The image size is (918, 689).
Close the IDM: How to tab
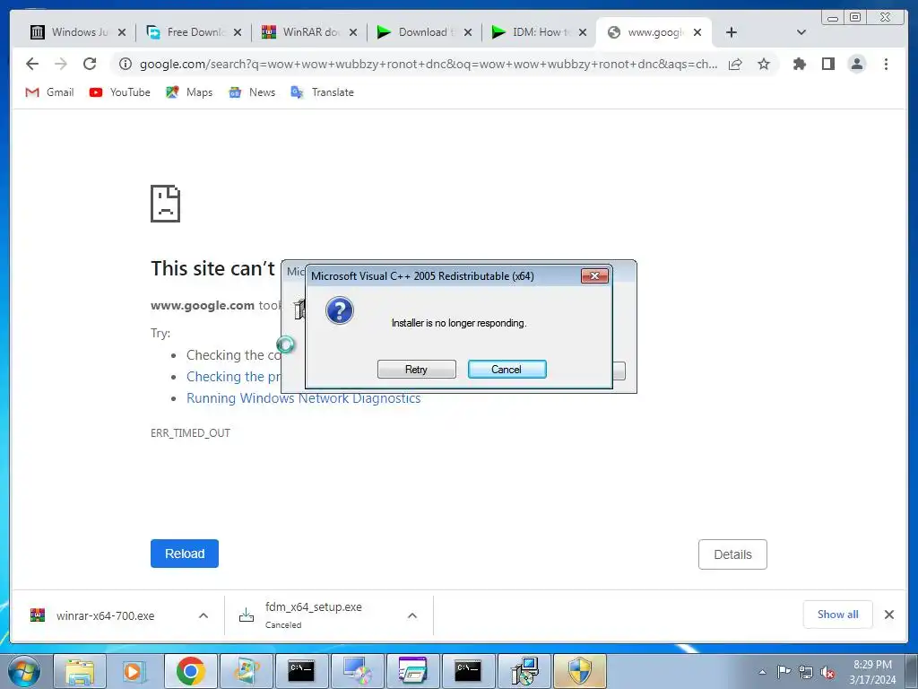coord(583,32)
